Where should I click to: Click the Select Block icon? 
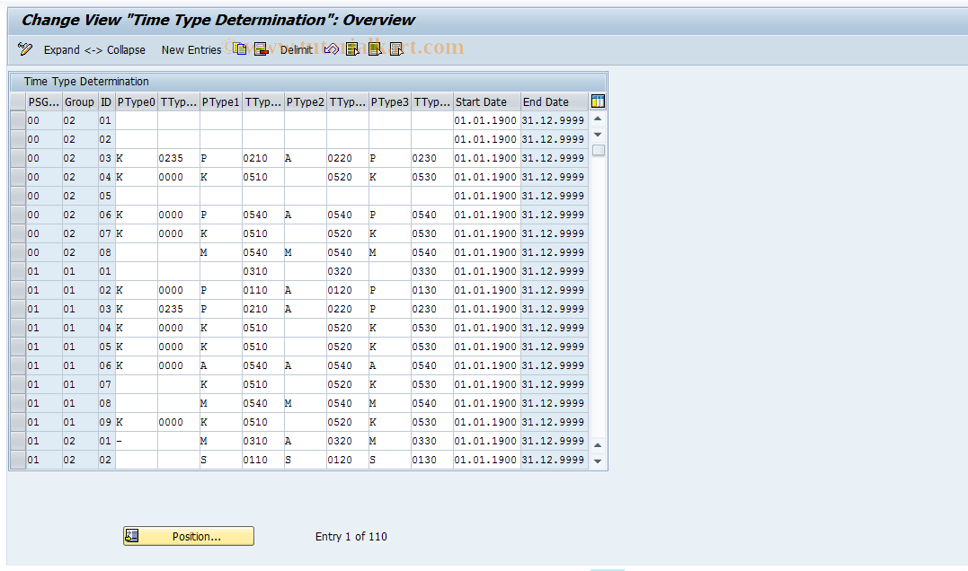375,49
